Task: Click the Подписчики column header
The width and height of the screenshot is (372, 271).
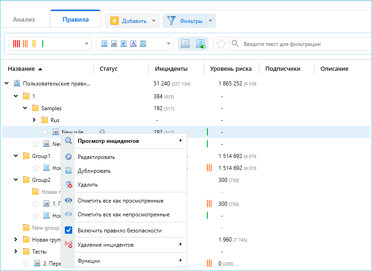Action: 283,69
